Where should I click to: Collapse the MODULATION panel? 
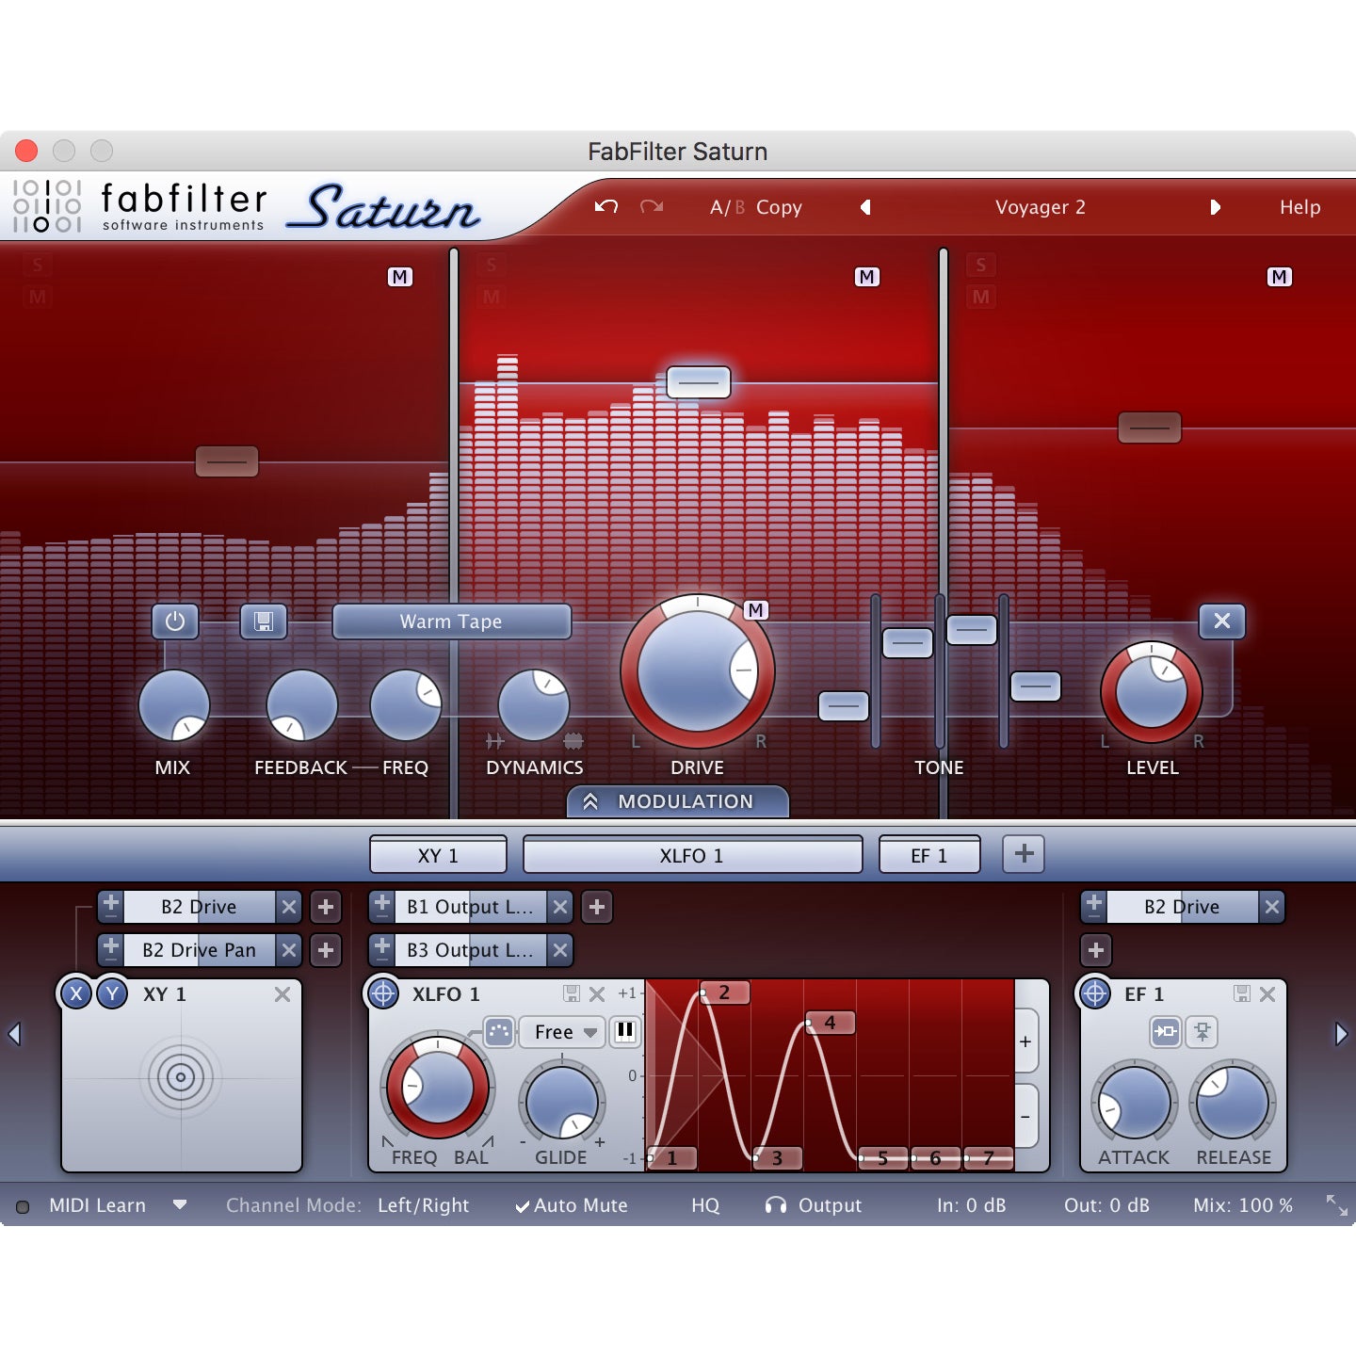coord(677,801)
